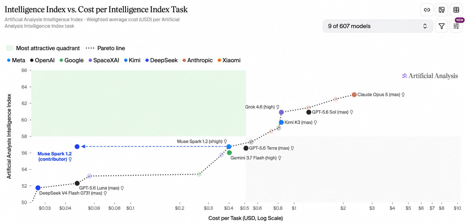This screenshot has height=224, width=466.
Task: Click the GPT-5.6 Sol (max) label
Action: (x=330, y=112)
